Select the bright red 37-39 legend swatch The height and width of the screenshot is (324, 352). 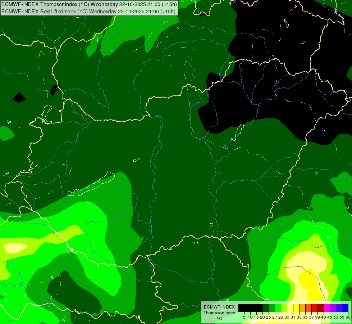[x=315, y=308]
